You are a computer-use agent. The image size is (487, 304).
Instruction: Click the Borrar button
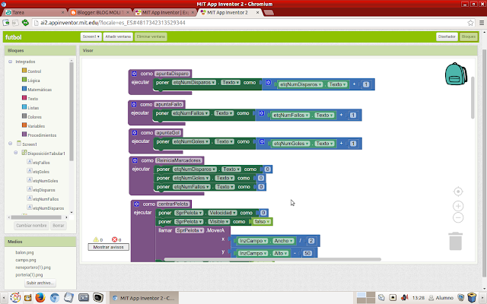(x=59, y=226)
